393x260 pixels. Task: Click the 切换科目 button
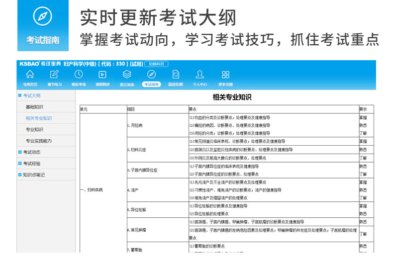click(156, 64)
